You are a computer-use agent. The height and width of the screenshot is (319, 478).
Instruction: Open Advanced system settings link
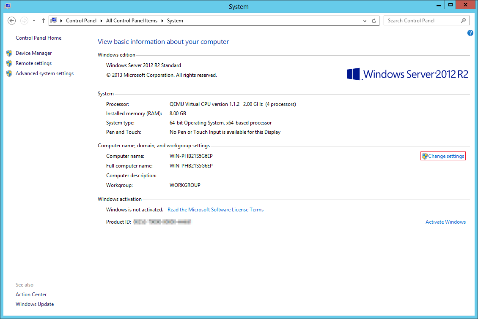(x=44, y=73)
